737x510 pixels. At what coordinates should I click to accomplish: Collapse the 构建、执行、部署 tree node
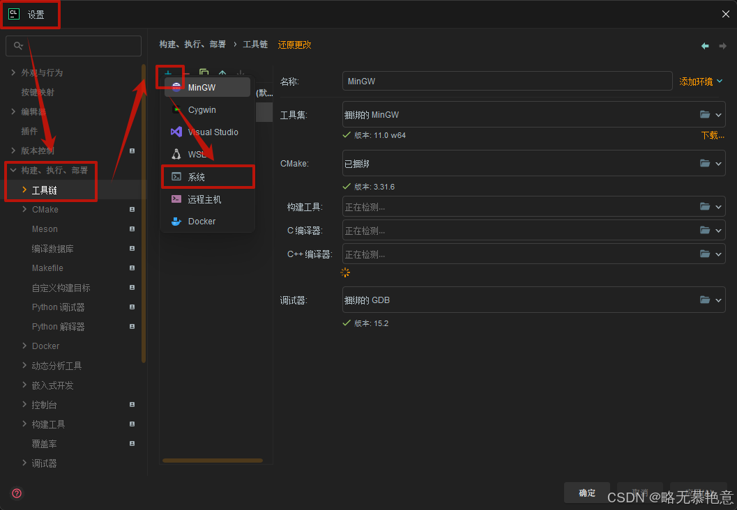tap(13, 170)
